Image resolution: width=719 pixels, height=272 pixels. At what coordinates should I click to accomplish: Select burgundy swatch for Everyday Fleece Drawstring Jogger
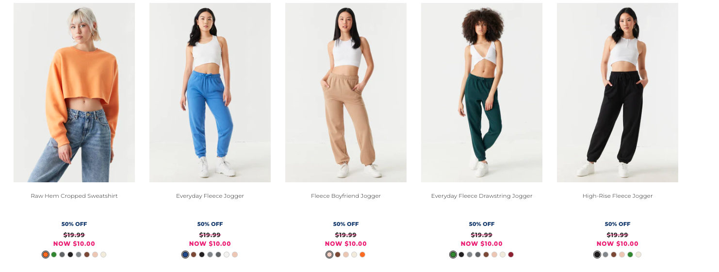pos(511,255)
